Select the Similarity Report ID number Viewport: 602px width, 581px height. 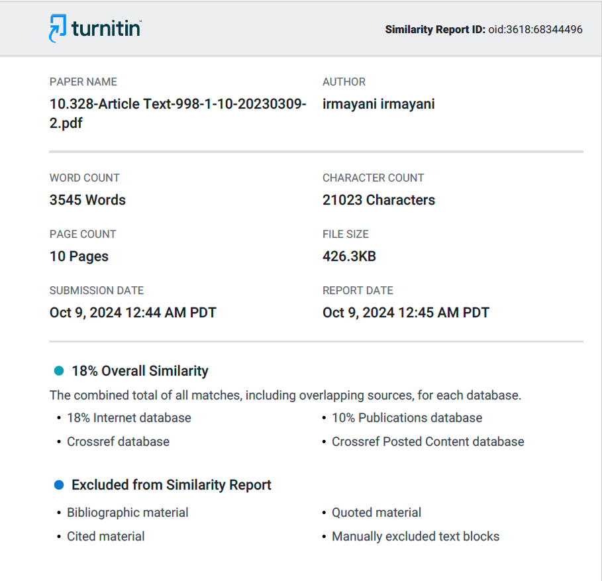pos(535,30)
